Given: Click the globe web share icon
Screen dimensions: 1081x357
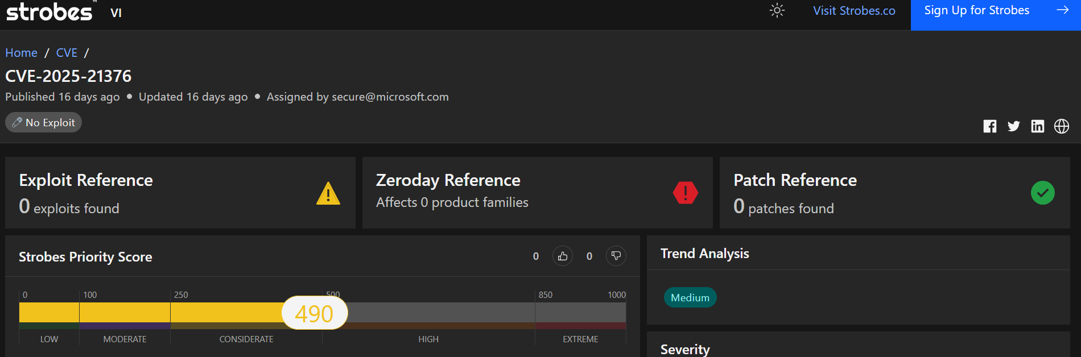Looking at the screenshot, I should click(1062, 126).
